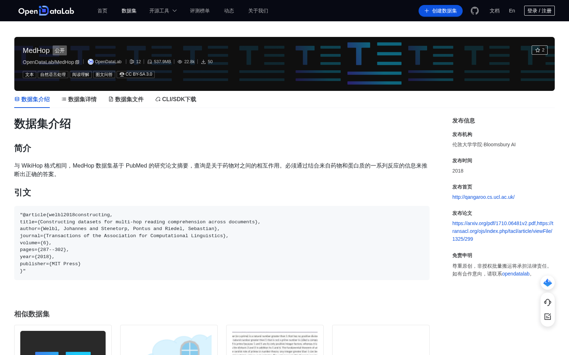Switch to the 数据集详情 tab
Image resolution: width=569 pixels, height=355 pixels.
79,99
